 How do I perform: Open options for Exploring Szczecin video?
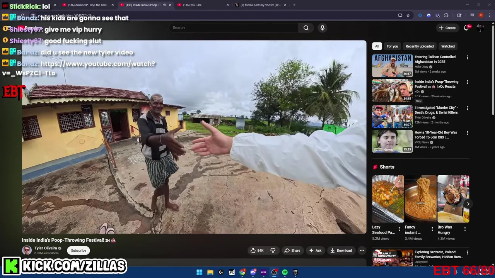[x=467, y=253]
